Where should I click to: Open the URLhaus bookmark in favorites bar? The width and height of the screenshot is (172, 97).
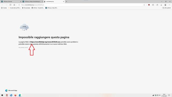point(51,8)
